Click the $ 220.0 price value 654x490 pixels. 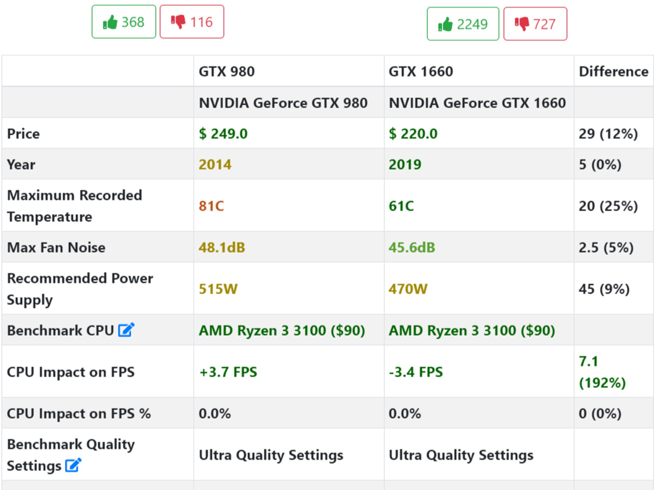click(413, 133)
